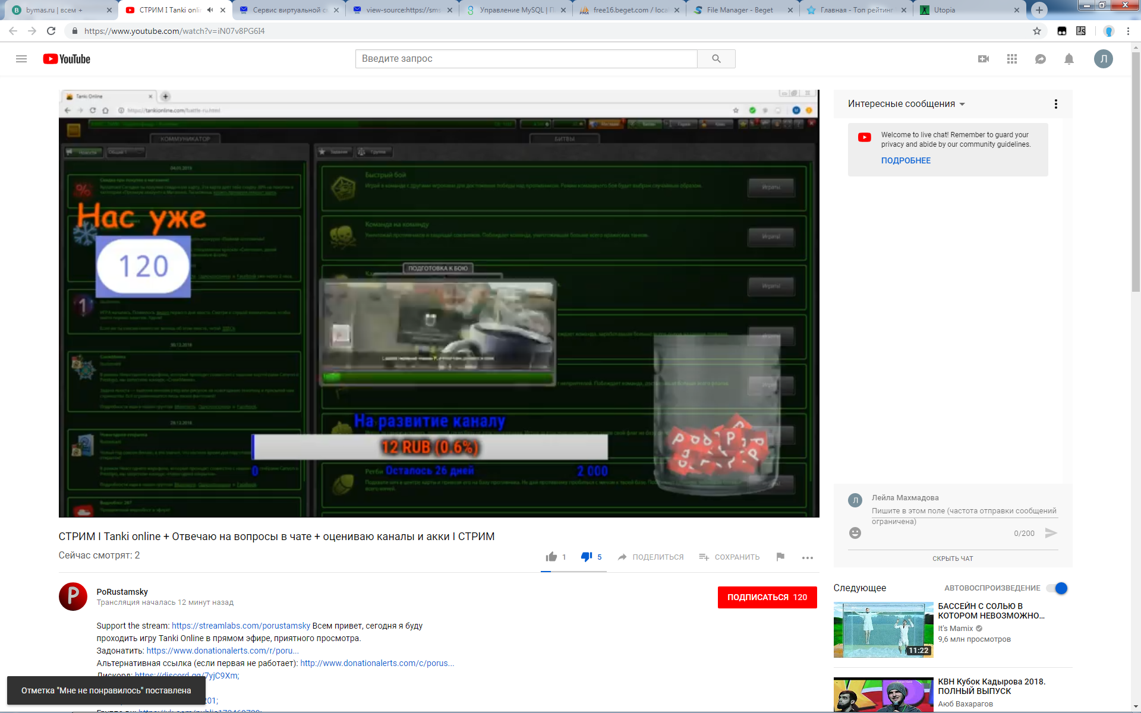Open the streamlabs.com/porustamsky link
Screen dimensions: 1141x713
coord(241,626)
